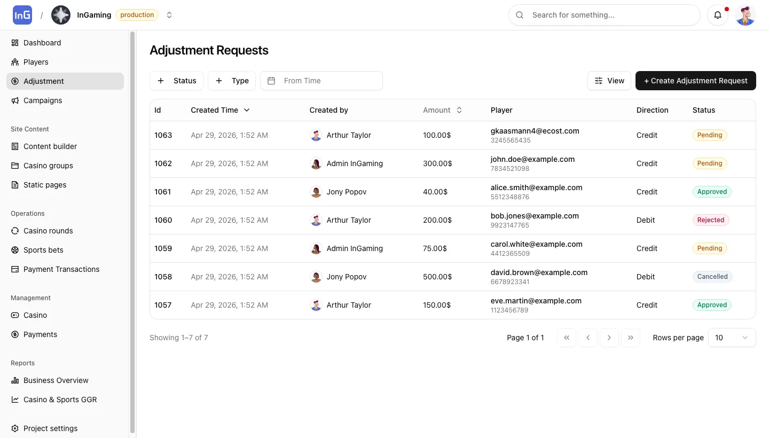Switch to the Static pages section
Screen dimensions: 769x438
[x=44, y=185]
